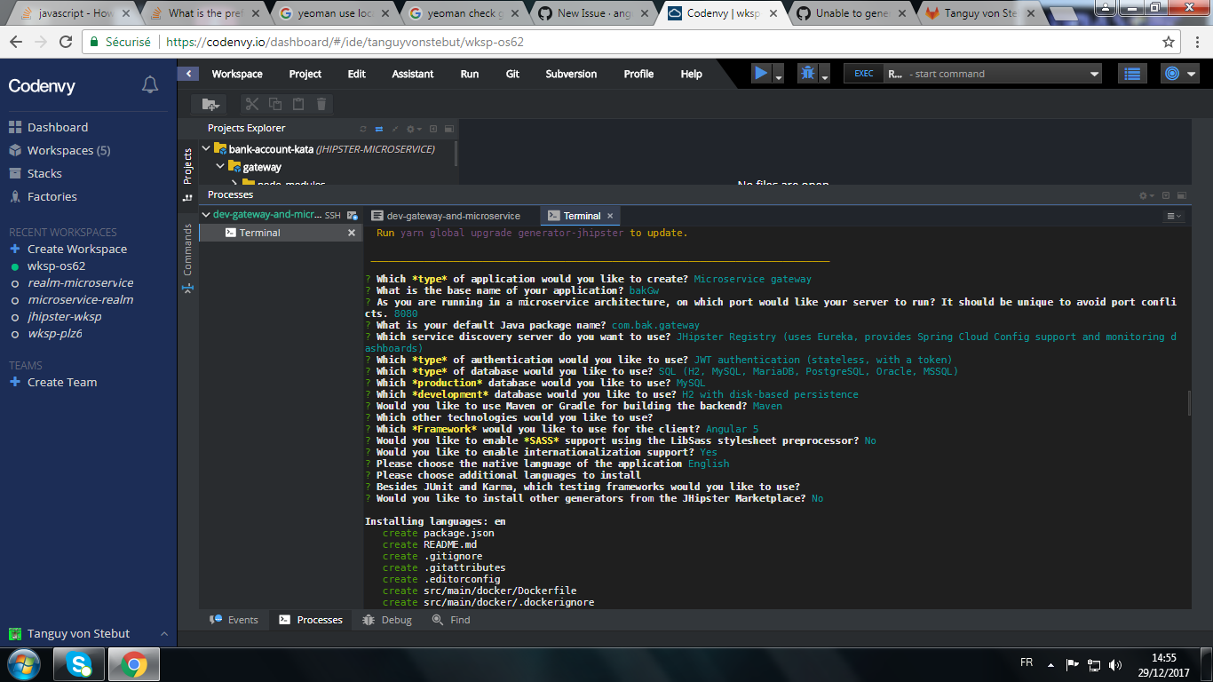Close Terminal in the process tree
Screen dimensions: 1213x682
[352, 233]
